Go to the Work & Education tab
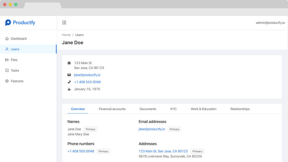288x162 pixels. (203, 109)
